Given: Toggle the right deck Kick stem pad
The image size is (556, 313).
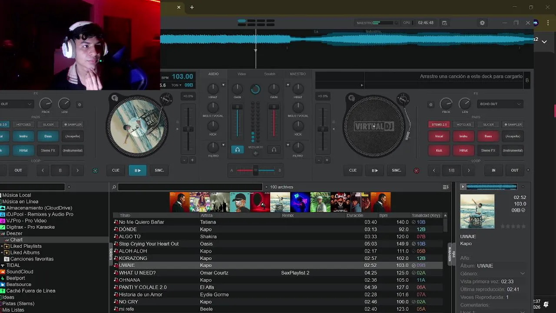Looking at the screenshot, I should point(439,150).
